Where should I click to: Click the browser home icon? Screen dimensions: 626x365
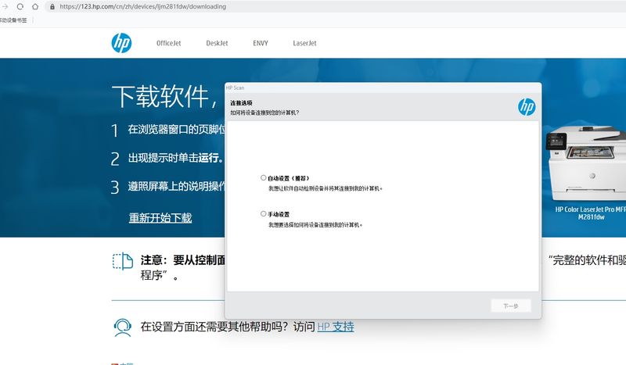[35, 6]
